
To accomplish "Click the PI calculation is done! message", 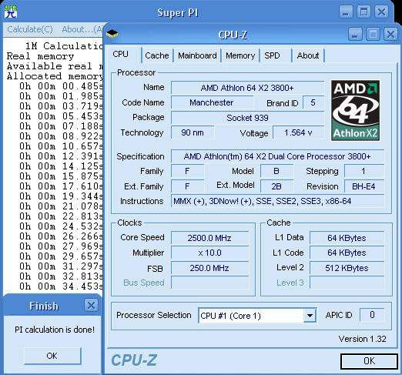I will (55, 330).
